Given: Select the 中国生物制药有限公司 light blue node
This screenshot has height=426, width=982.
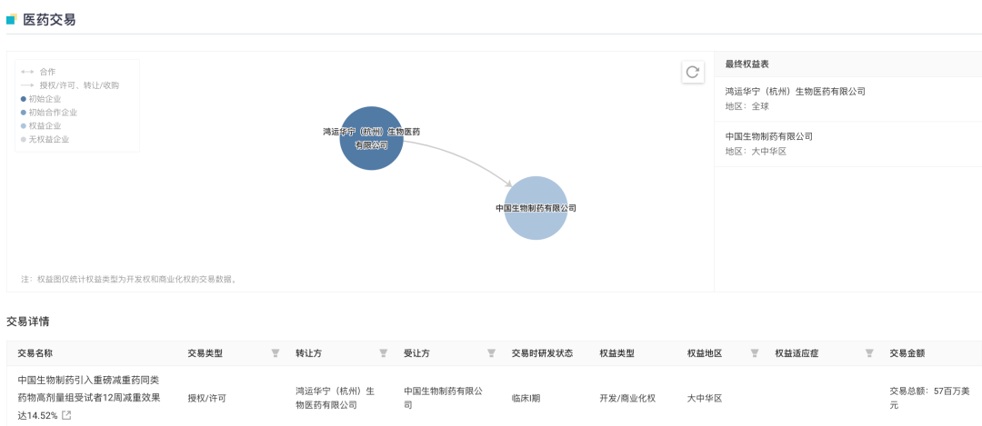Looking at the screenshot, I should [536, 208].
